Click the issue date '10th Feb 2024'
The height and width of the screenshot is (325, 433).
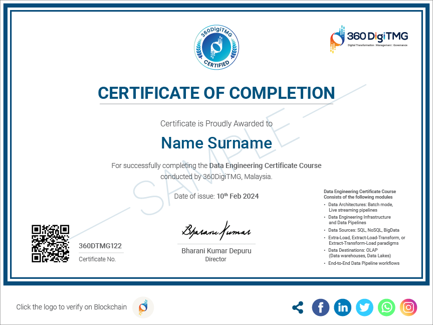pos(238,196)
